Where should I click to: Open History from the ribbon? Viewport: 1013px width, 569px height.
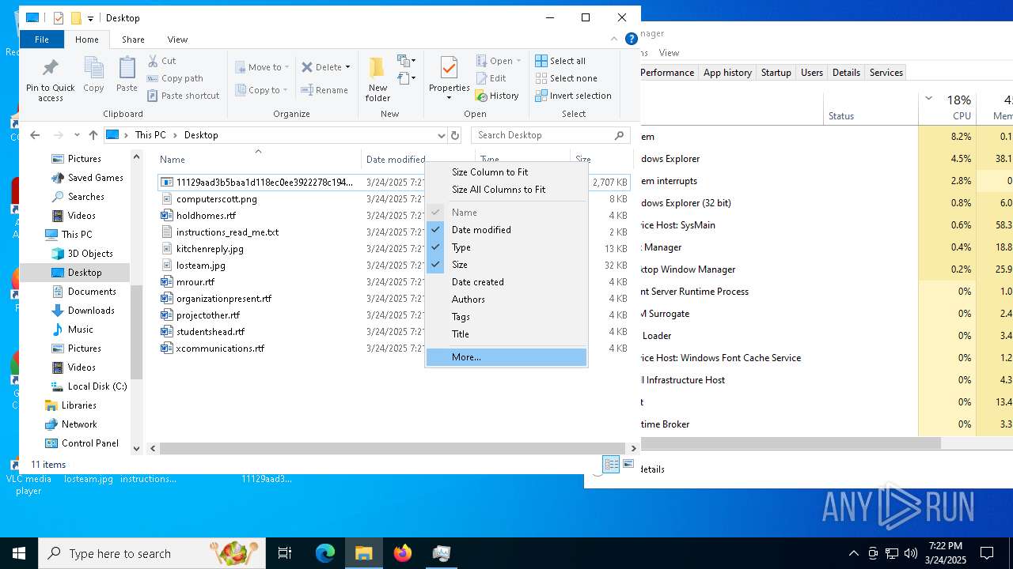tap(497, 96)
